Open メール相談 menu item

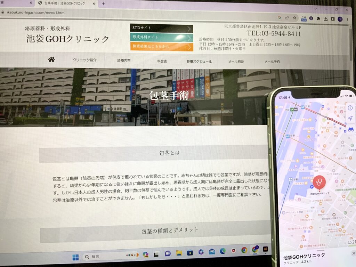236,62
